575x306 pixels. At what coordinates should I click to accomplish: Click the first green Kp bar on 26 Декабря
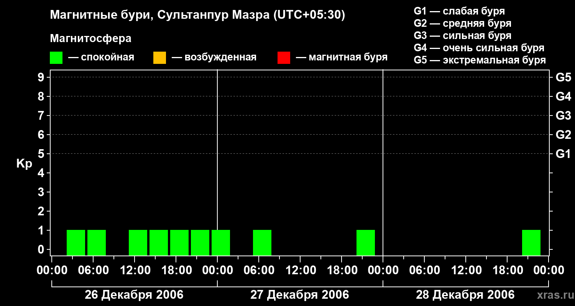76,243
